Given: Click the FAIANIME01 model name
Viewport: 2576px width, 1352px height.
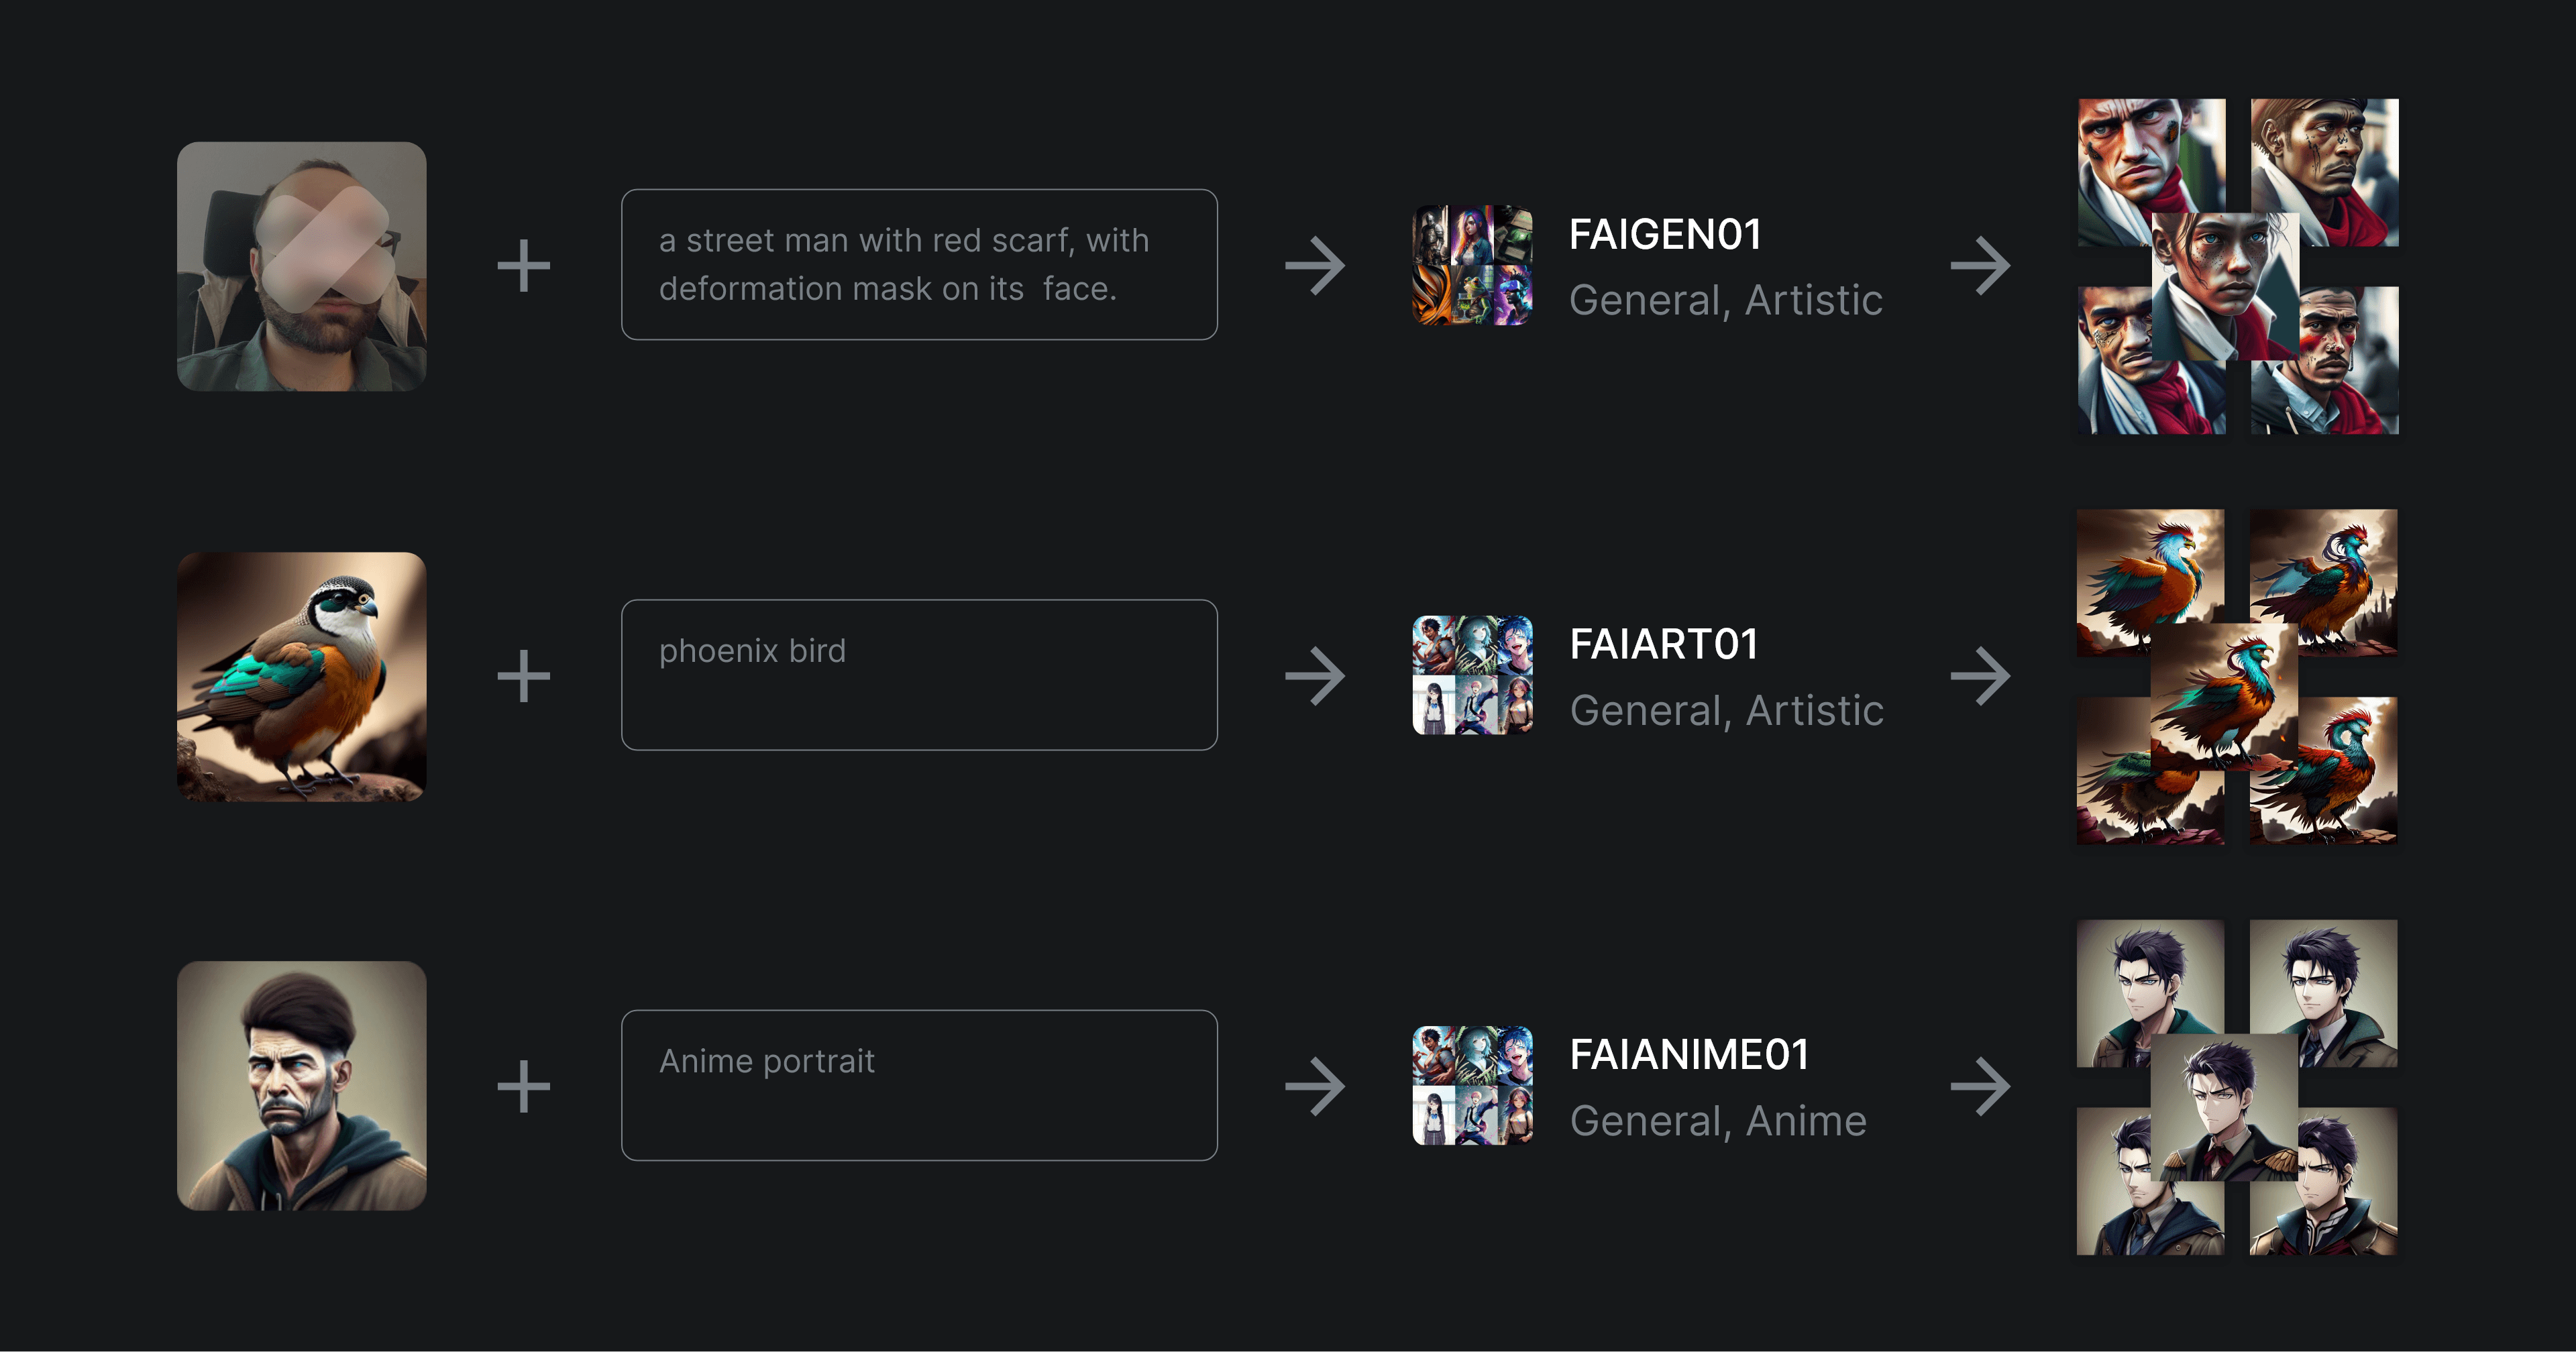Looking at the screenshot, I should coord(1689,1055).
